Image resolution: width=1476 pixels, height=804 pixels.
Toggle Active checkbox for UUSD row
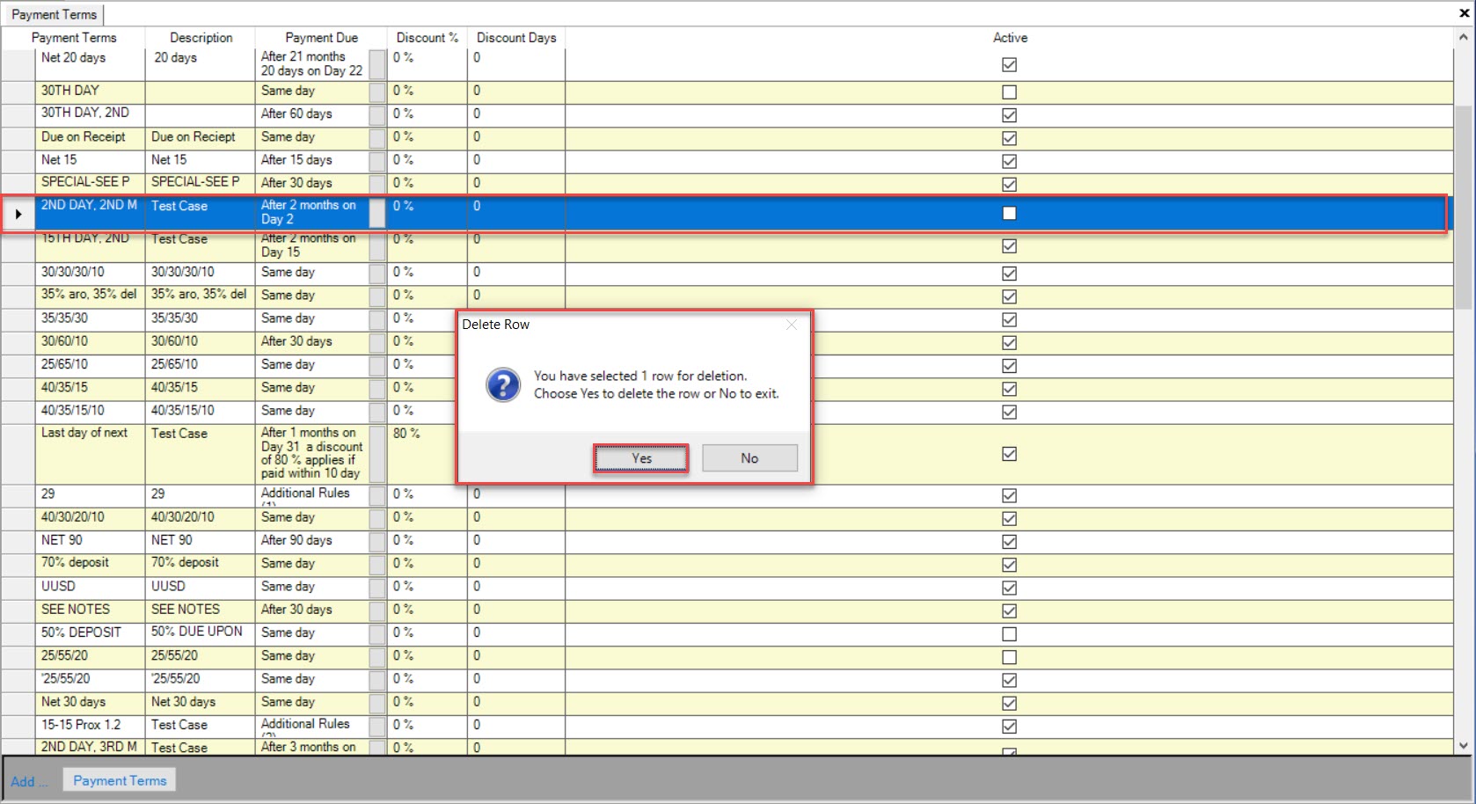tap(1010, 588)
